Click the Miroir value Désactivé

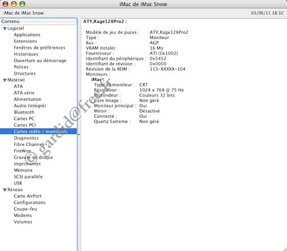pos(149,111)
